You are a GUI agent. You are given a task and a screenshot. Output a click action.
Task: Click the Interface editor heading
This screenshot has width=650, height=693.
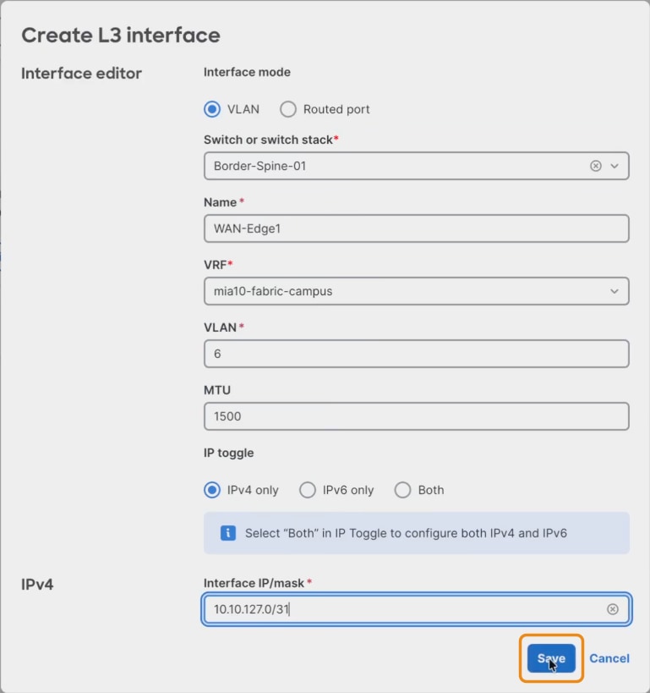[x=81, y=74]
